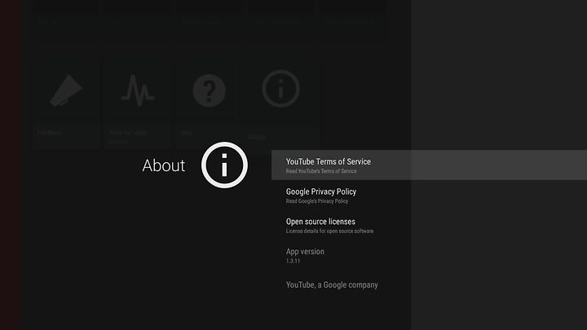Click the dimmed About info tile icon
The image size is (587, 330).
tap(280, 89)
